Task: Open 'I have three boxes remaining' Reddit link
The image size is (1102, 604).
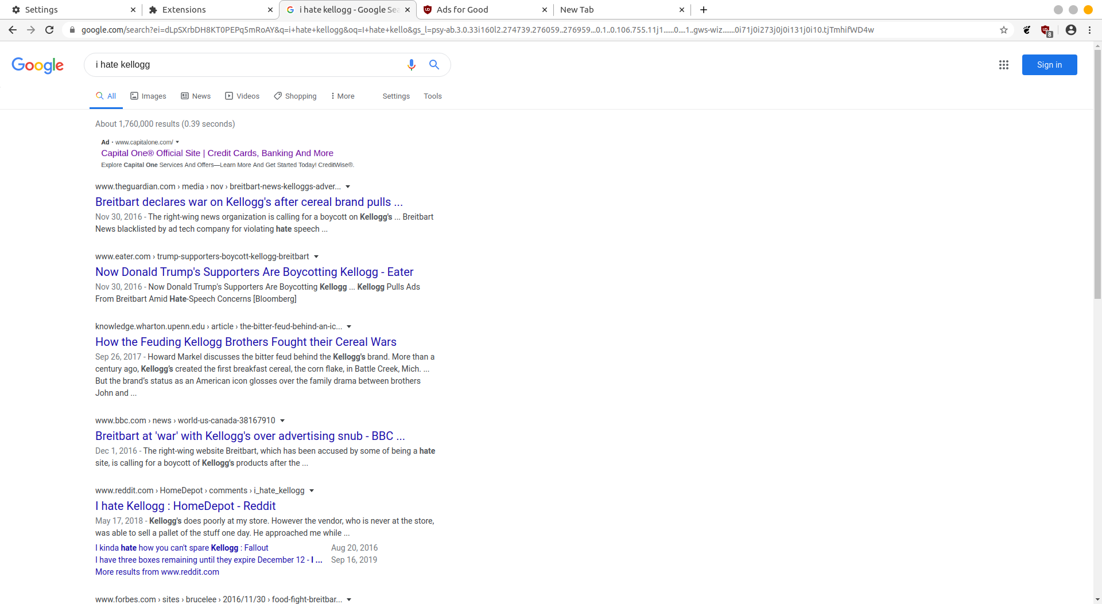Action: click(209, 560)
